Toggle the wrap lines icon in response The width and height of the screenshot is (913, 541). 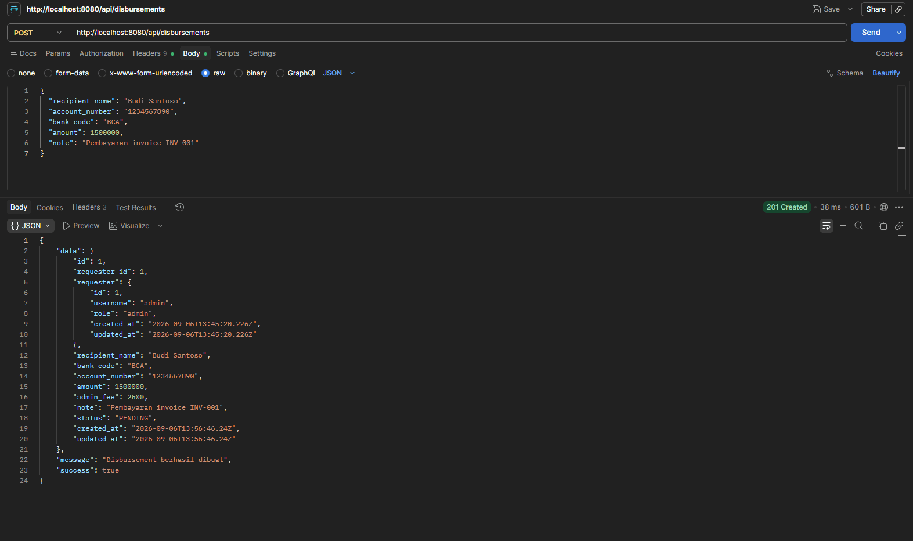tap(827, 226)
